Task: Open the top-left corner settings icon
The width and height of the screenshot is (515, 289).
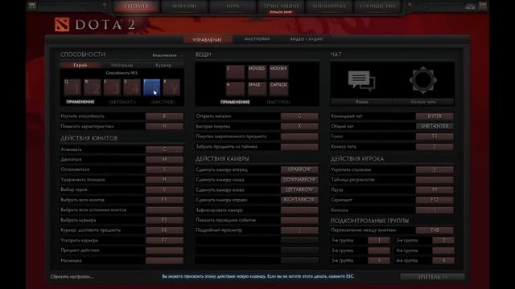Action: point(32,6)
